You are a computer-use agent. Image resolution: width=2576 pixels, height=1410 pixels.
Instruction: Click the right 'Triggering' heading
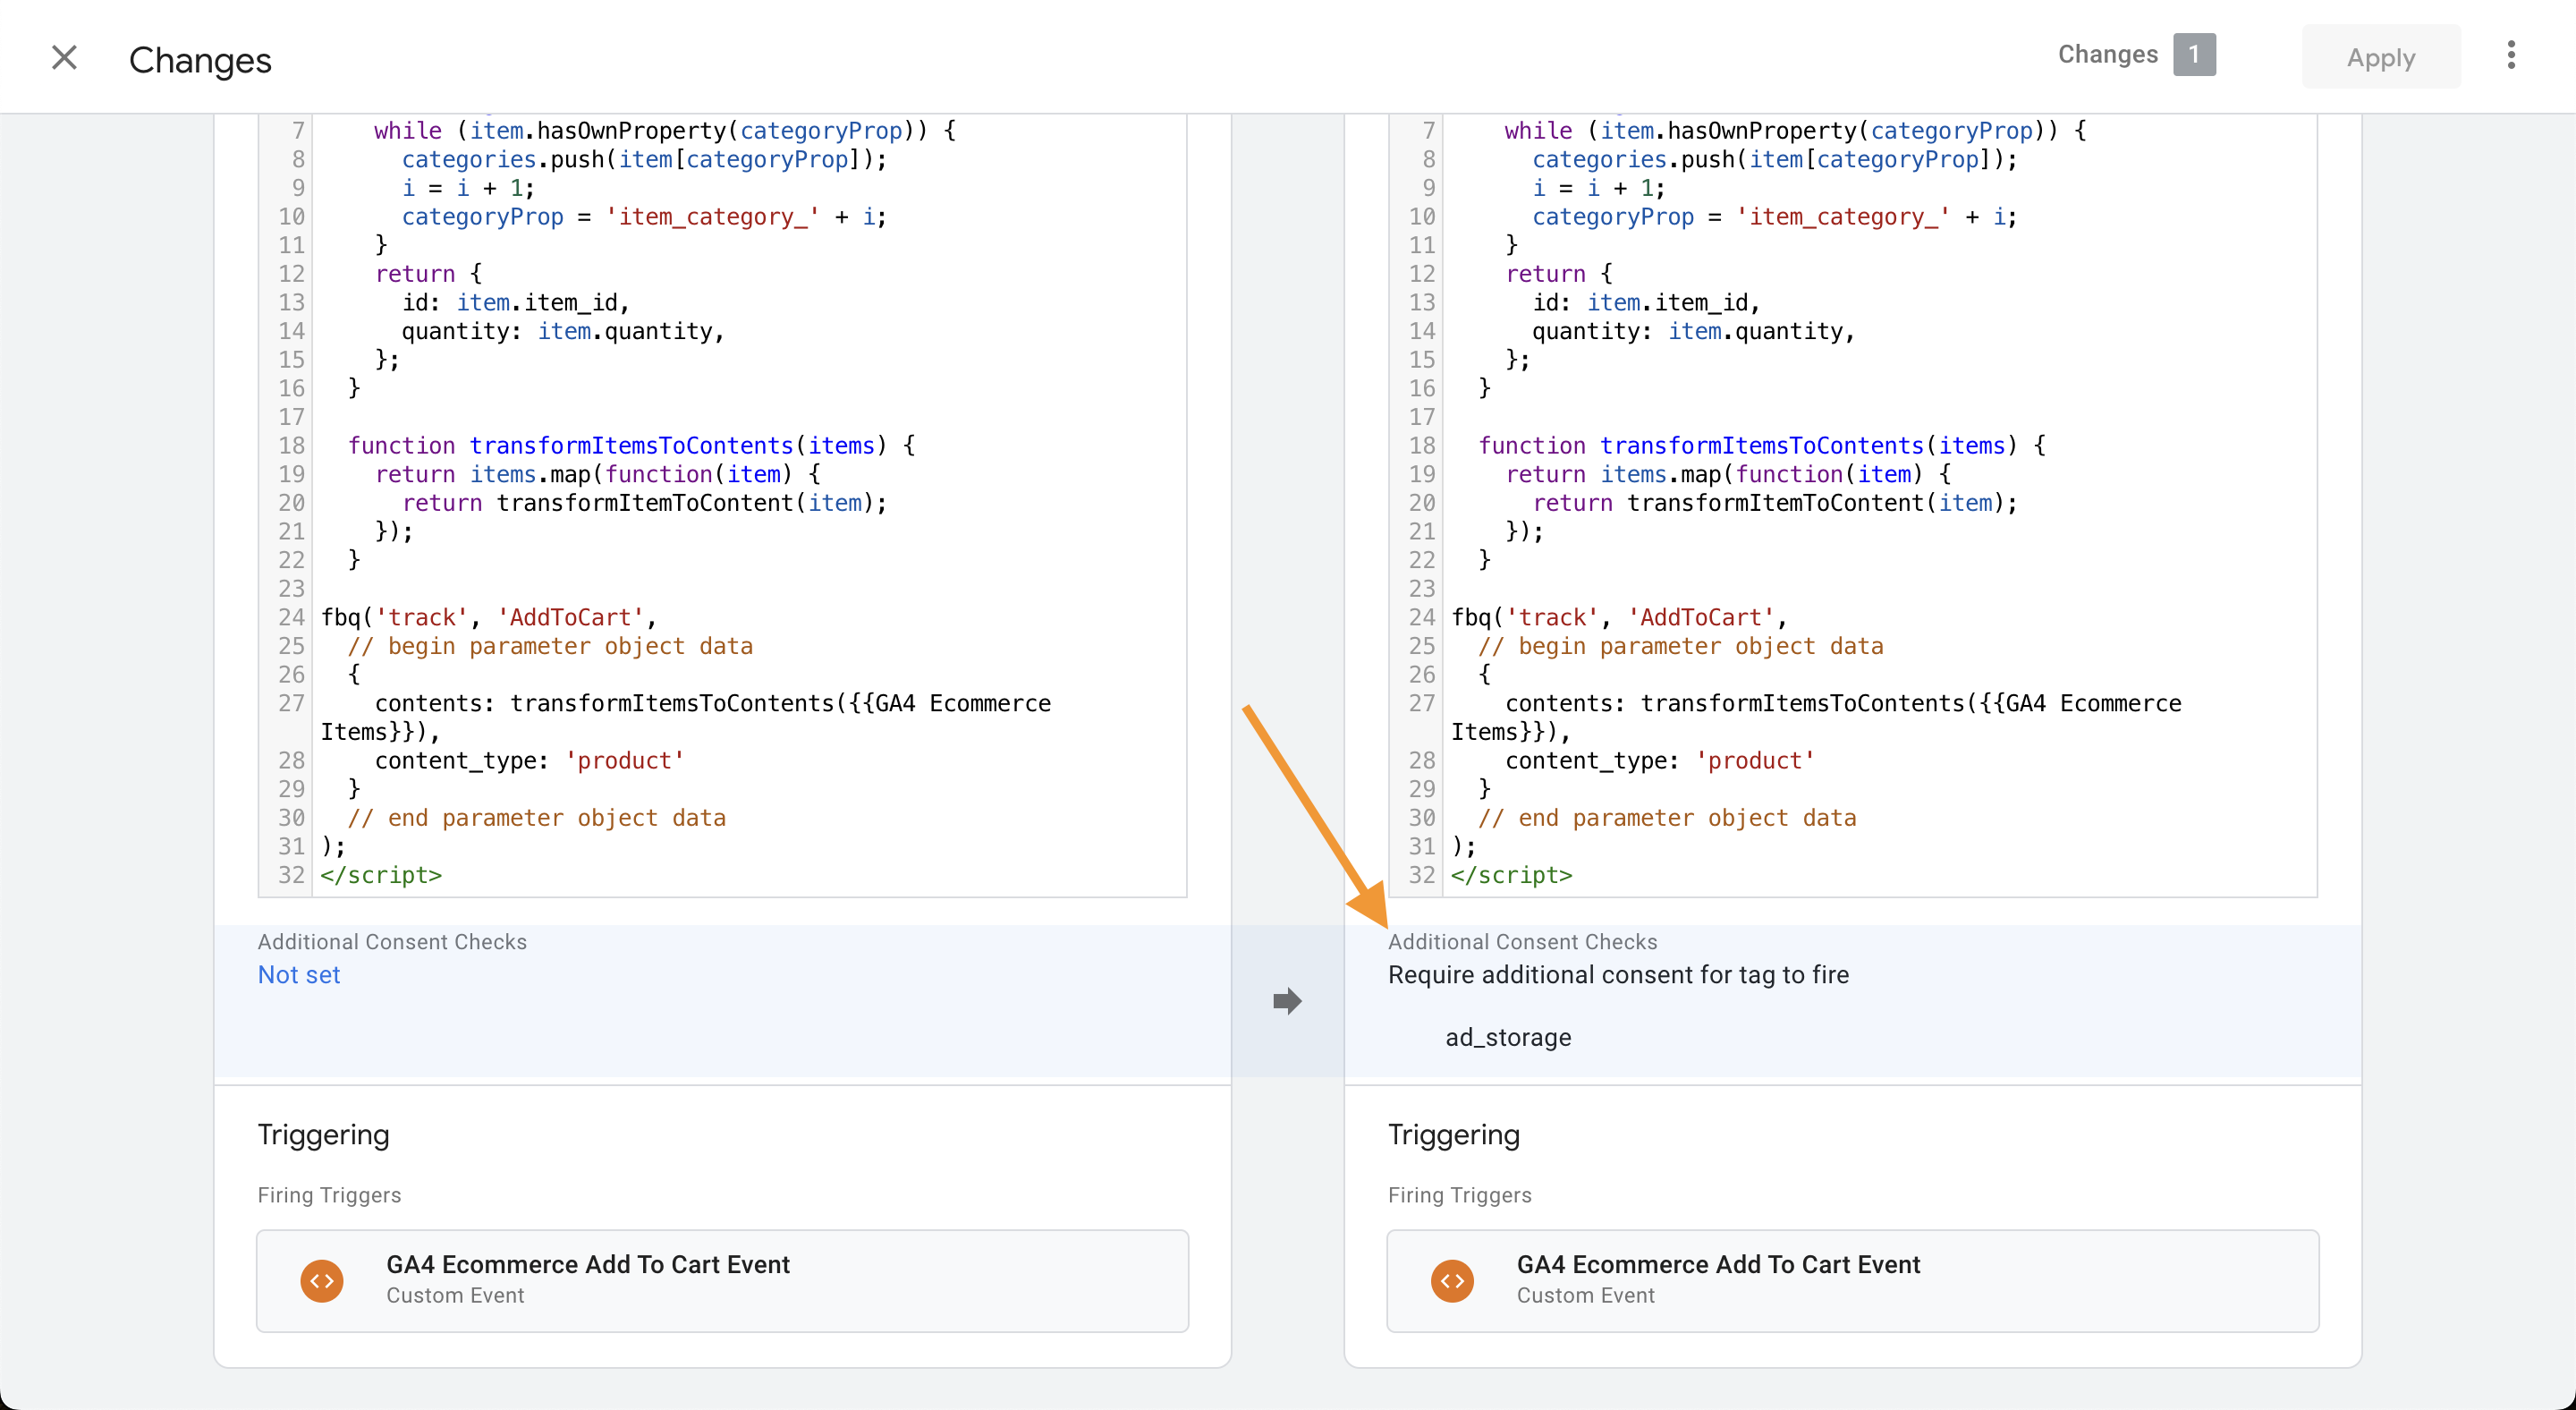(1453, 1134)
